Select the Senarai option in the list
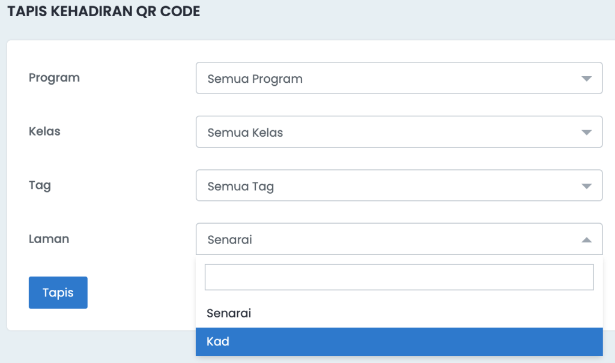Image resolution: width=615 pixels, height=363 pixels. pos(399,313)
